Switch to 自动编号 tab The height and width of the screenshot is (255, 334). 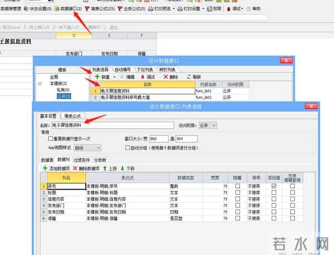click(122, 70)
